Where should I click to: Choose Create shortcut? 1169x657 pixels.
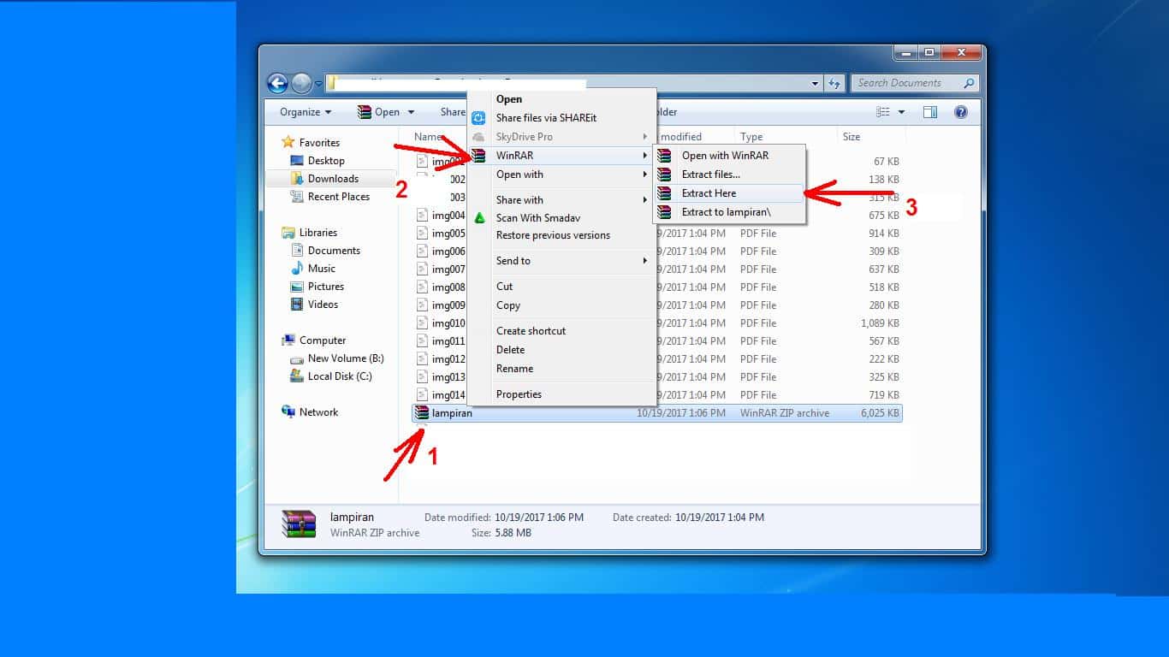[x=531, y=331]
